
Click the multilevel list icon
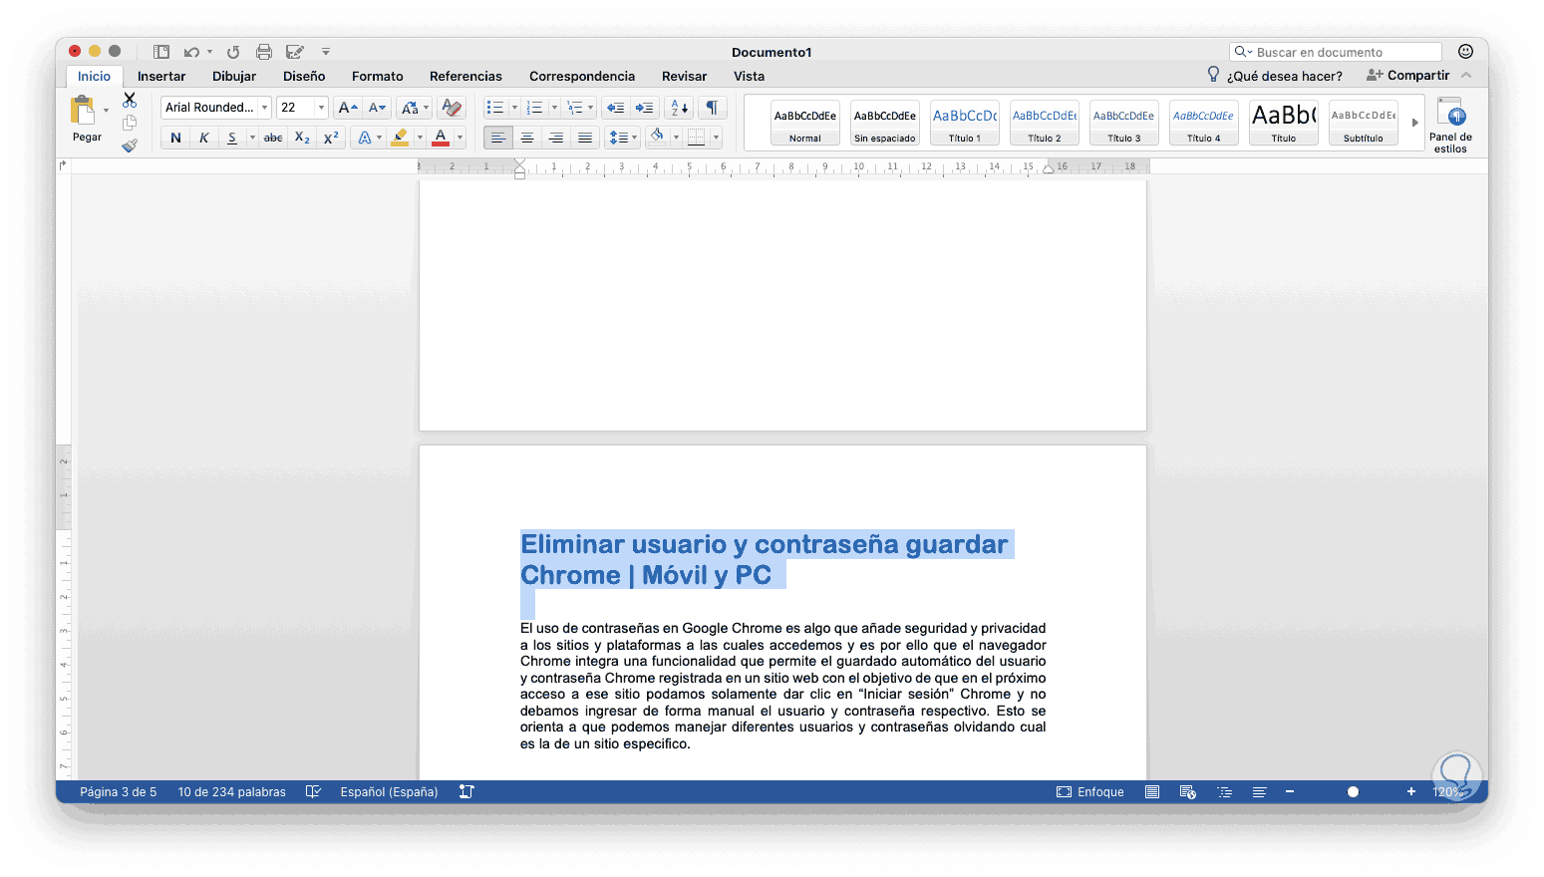tap(575, 108)
